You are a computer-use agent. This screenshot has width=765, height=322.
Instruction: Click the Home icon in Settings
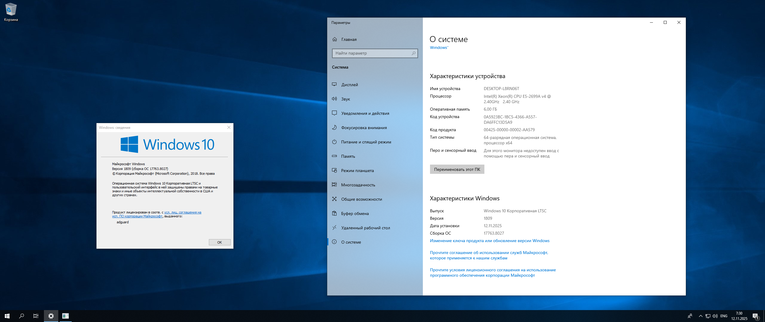click(x=335, y=39)
